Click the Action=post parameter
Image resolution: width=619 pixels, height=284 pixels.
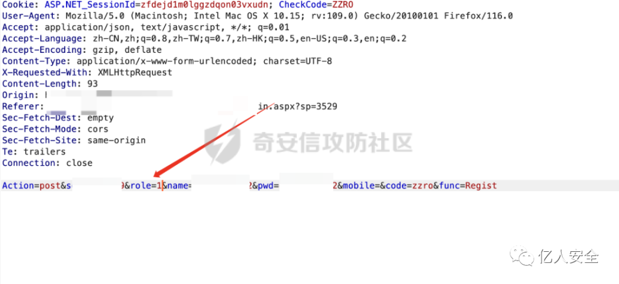29,186
